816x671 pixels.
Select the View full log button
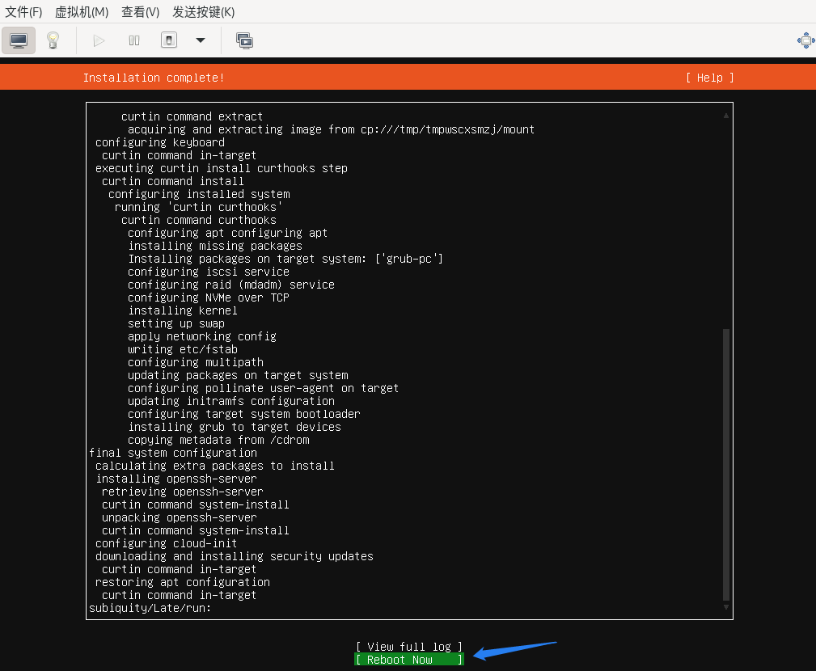(x=408, y=647)
